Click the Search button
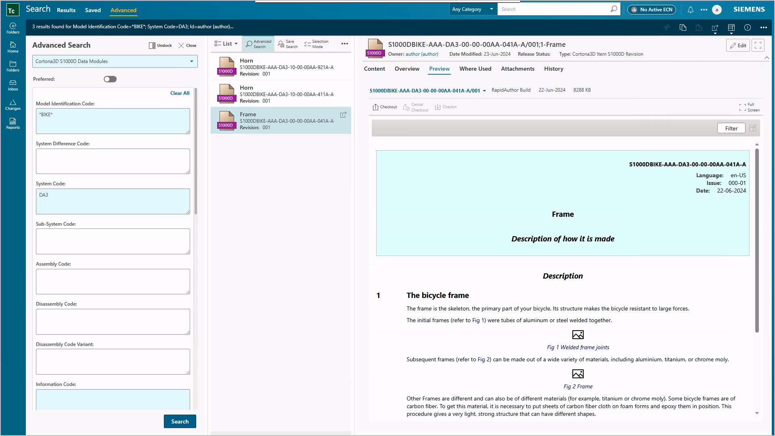The height and width of the screenshot is (436, 775). tap(180, 421)
